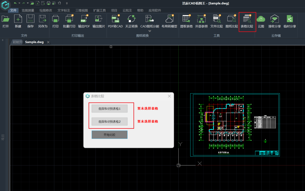The height and width of the screenshot is (191, 305).
Task: Open the 图纸比较 (drawing compare) tool
Action: point(232,21)
